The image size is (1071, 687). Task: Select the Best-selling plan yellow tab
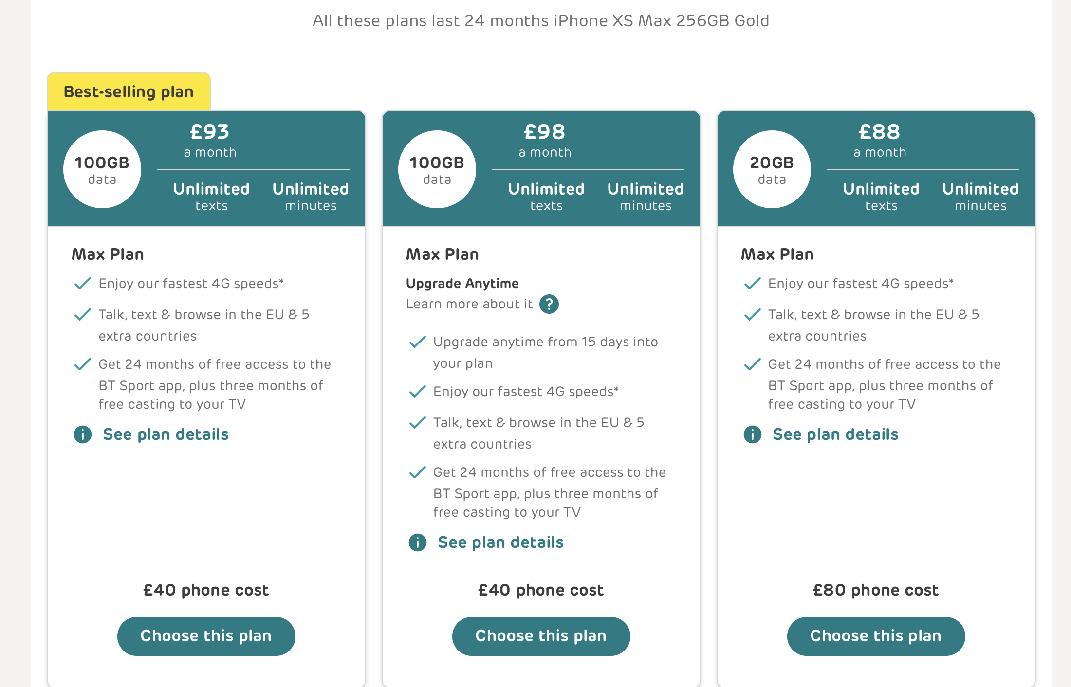tap(129, 91)
